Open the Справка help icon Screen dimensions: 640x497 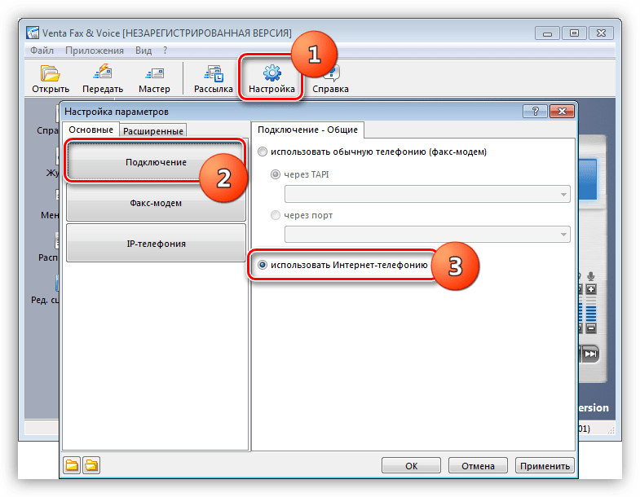[x=331, y=73]
